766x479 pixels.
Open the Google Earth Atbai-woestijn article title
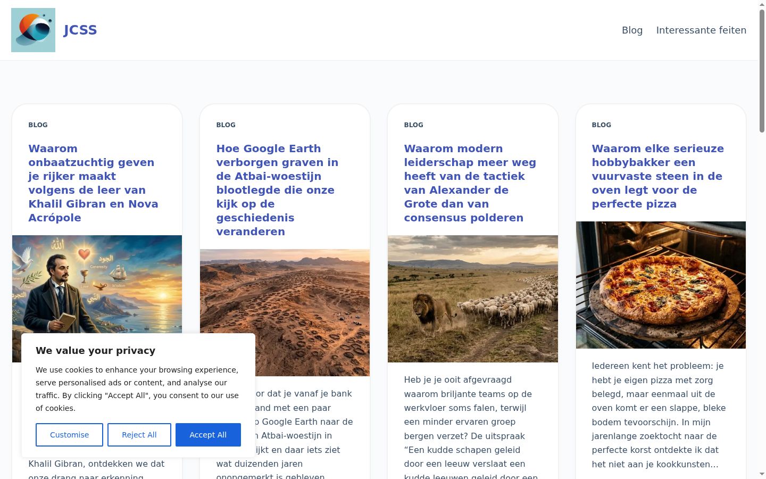point(277,190)
